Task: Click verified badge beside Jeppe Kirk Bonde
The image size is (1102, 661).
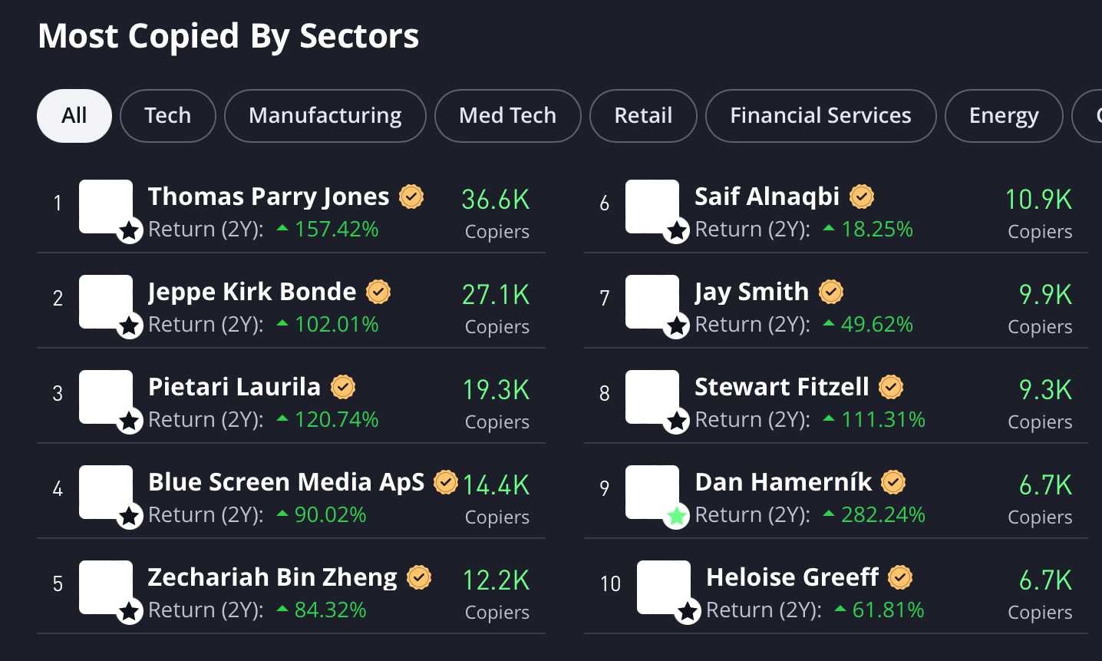Action: [378, 292]
